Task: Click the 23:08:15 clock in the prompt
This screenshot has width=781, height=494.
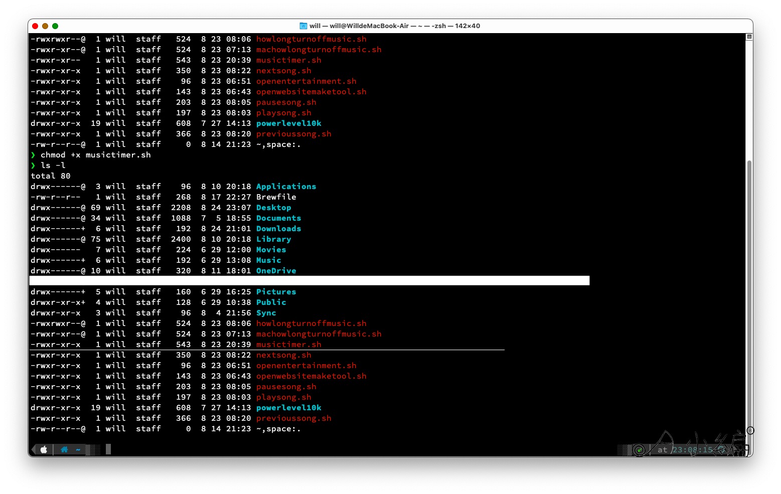Action: (692, 450)
